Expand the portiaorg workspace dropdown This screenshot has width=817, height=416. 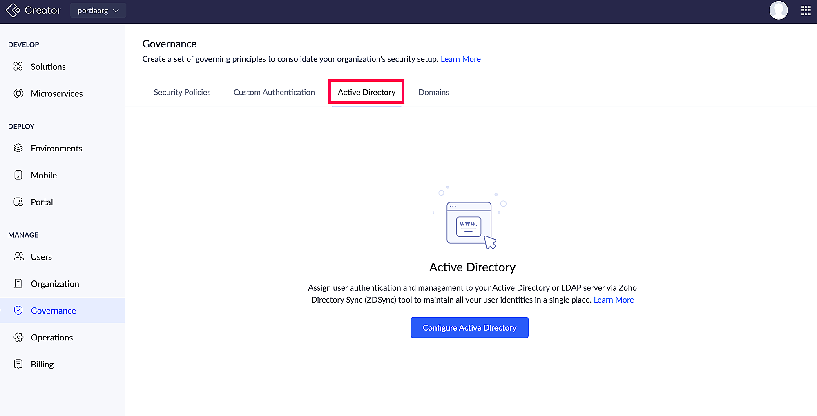(98, 11)
